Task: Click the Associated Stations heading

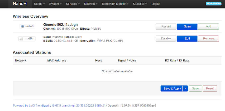Action: (32, 52)
